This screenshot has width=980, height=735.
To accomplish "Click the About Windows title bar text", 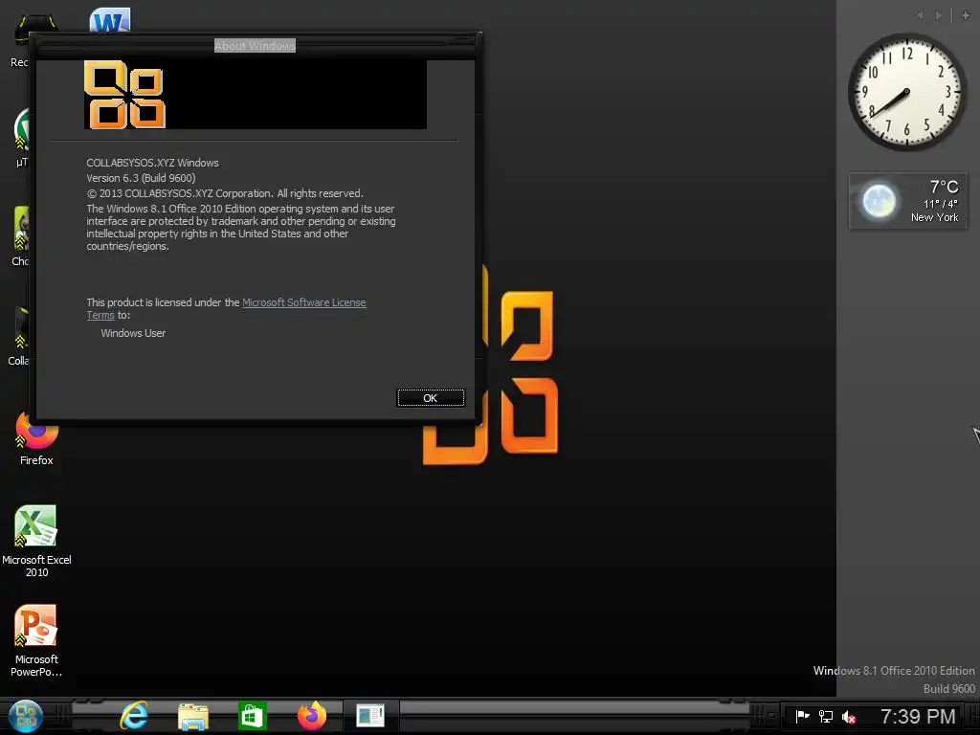I will point(255,46).
